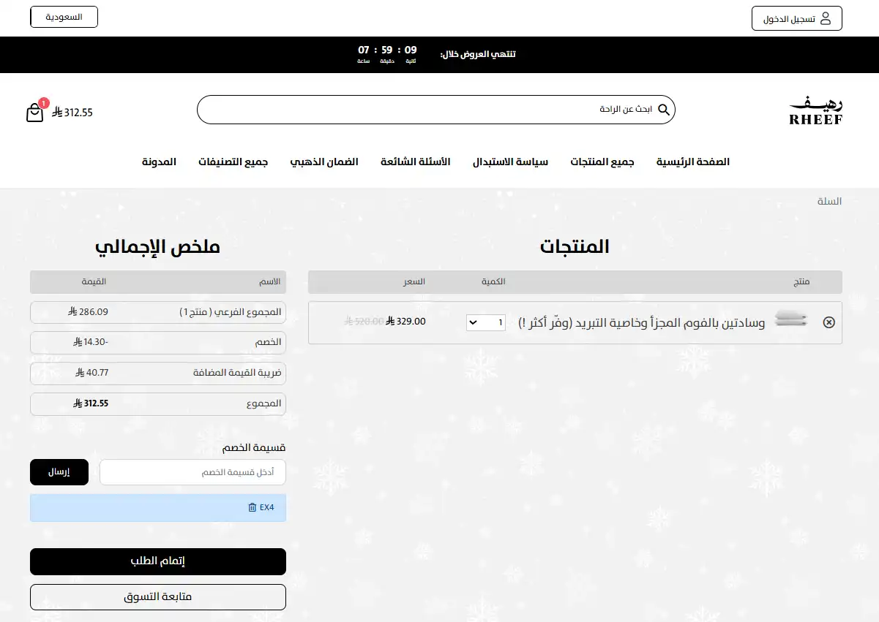Delete the EX4 coupon via trash icon
This screenshot has width=879, height=622.
[253, 507]
